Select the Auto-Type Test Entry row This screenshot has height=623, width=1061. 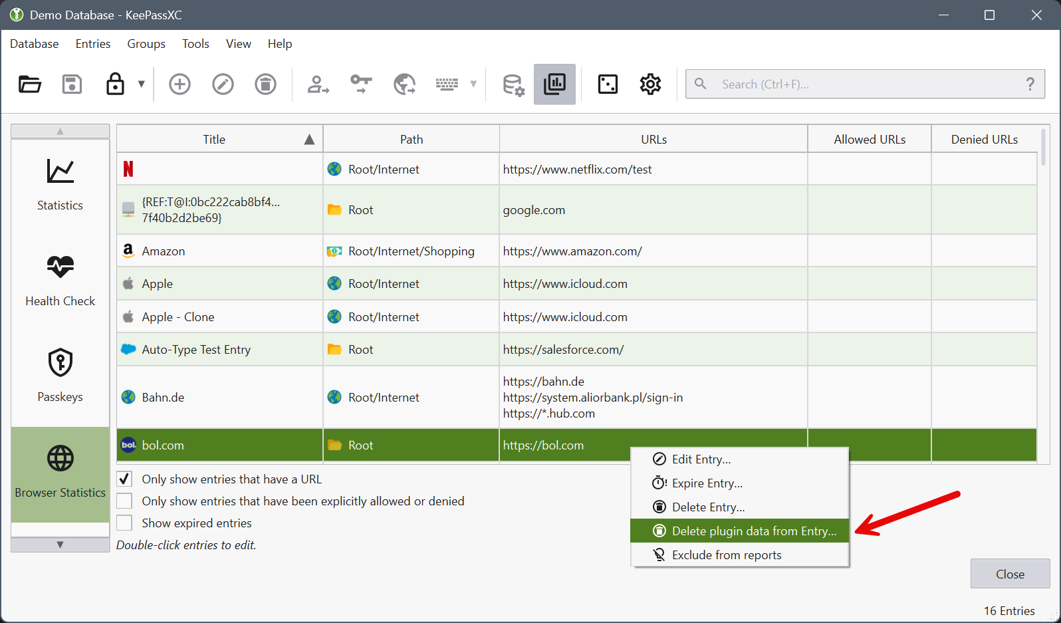click(x=577, y=349)
